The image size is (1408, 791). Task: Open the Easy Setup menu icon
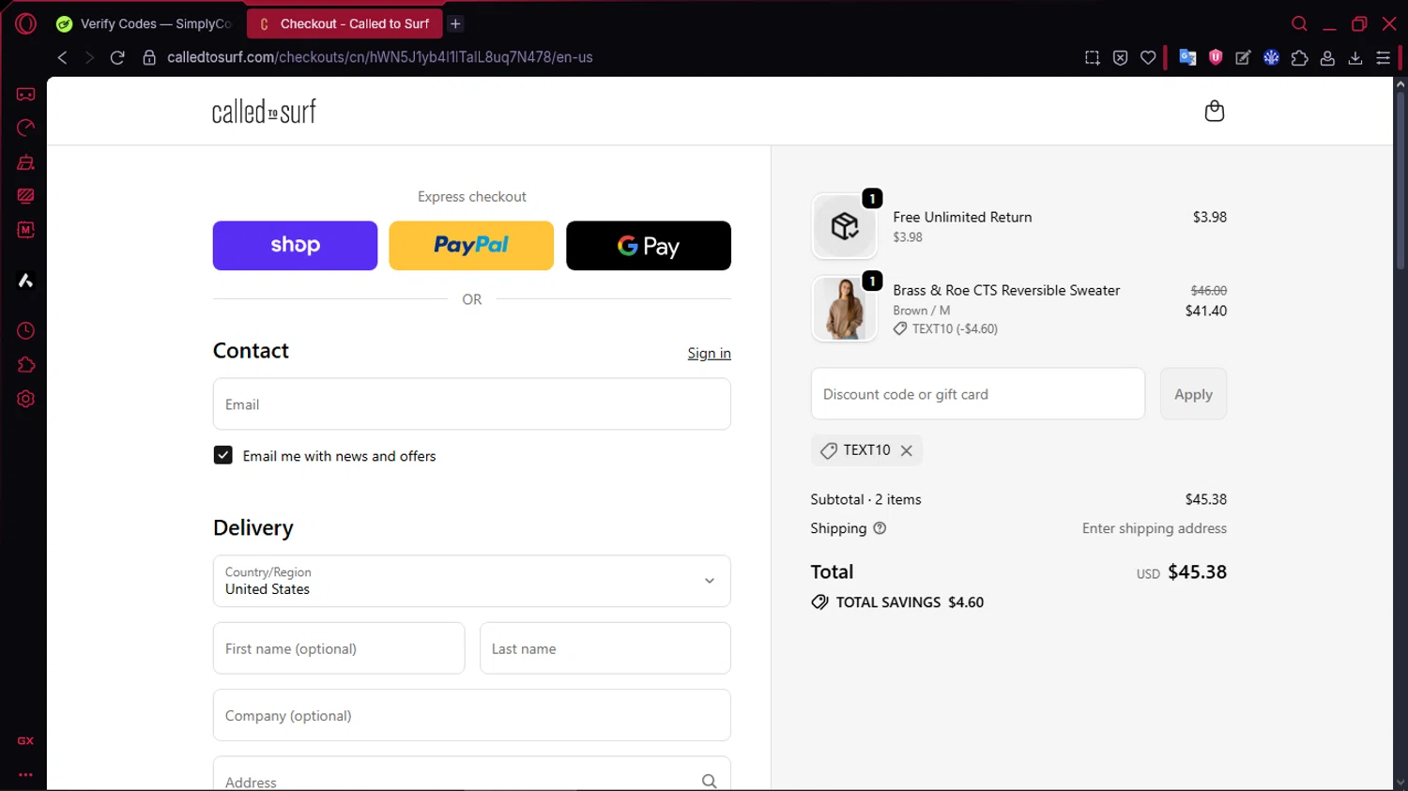point(1383,57)
